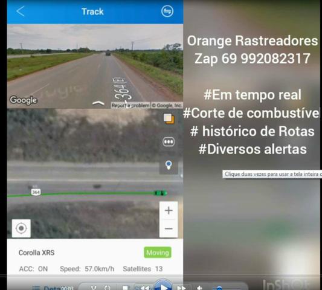
Task: Click the Report a problem link
Action: pos(130,105)
